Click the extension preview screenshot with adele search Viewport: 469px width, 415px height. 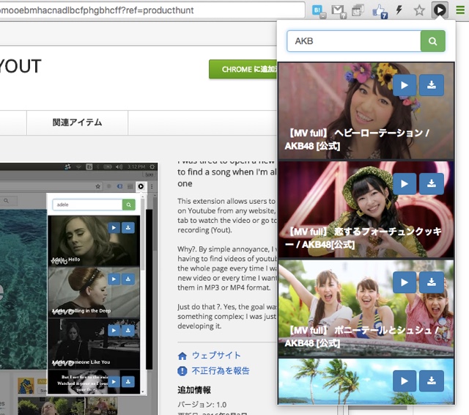point(78,287)
